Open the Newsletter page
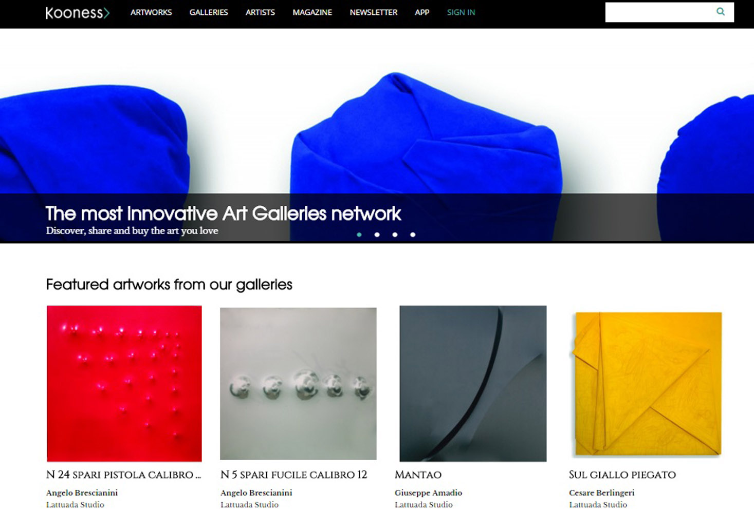Viewport: 754px width, 513px height. point(374,12)
